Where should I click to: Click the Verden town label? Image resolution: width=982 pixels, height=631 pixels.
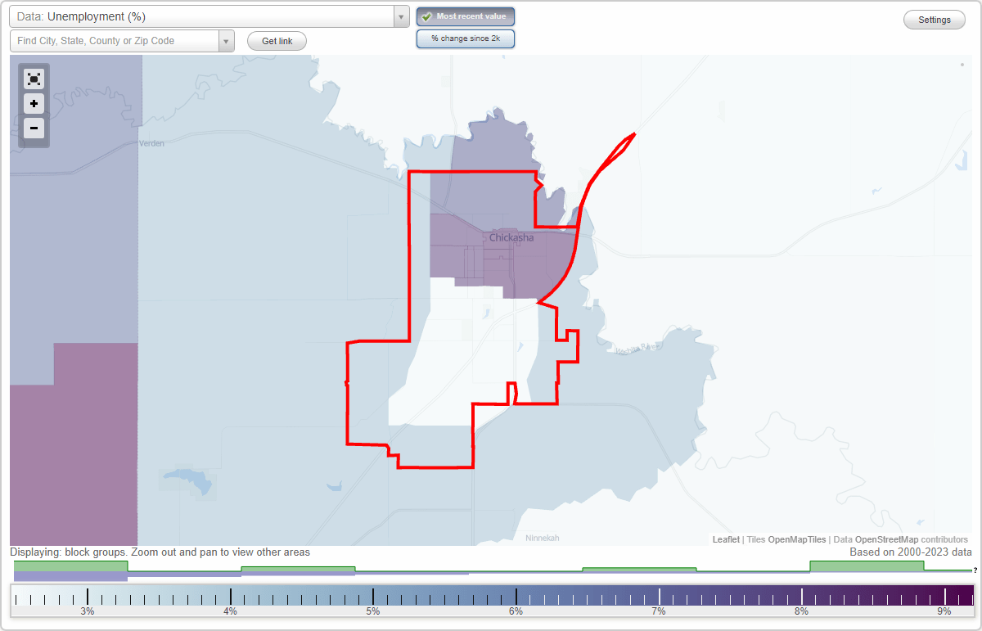151,143
